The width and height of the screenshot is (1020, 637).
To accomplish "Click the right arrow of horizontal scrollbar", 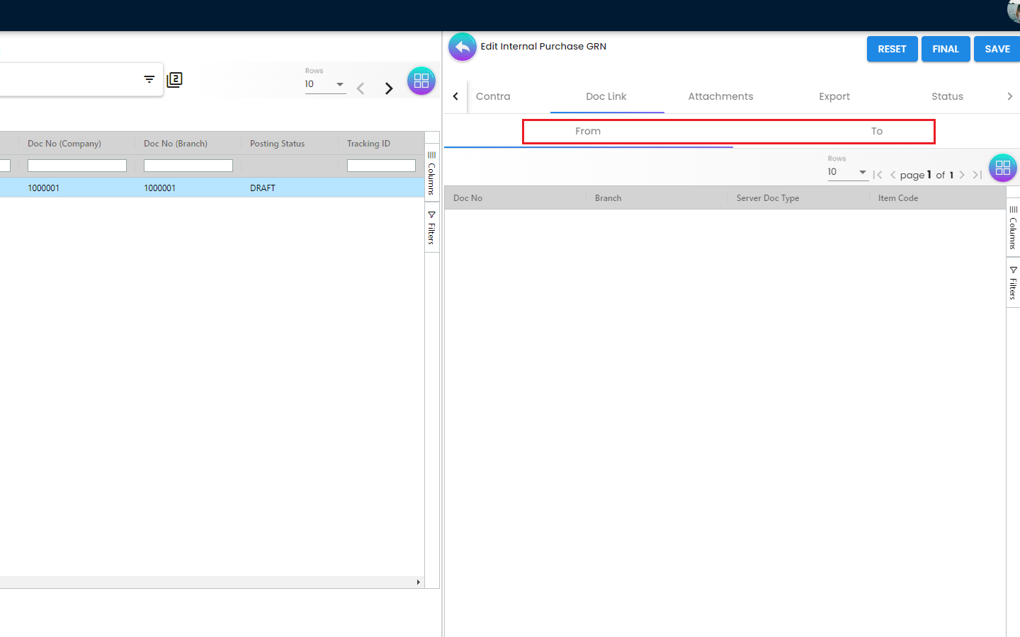I will click(x=418, y=583).
